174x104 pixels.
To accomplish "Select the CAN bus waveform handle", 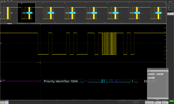I will (x=1, y=81).
